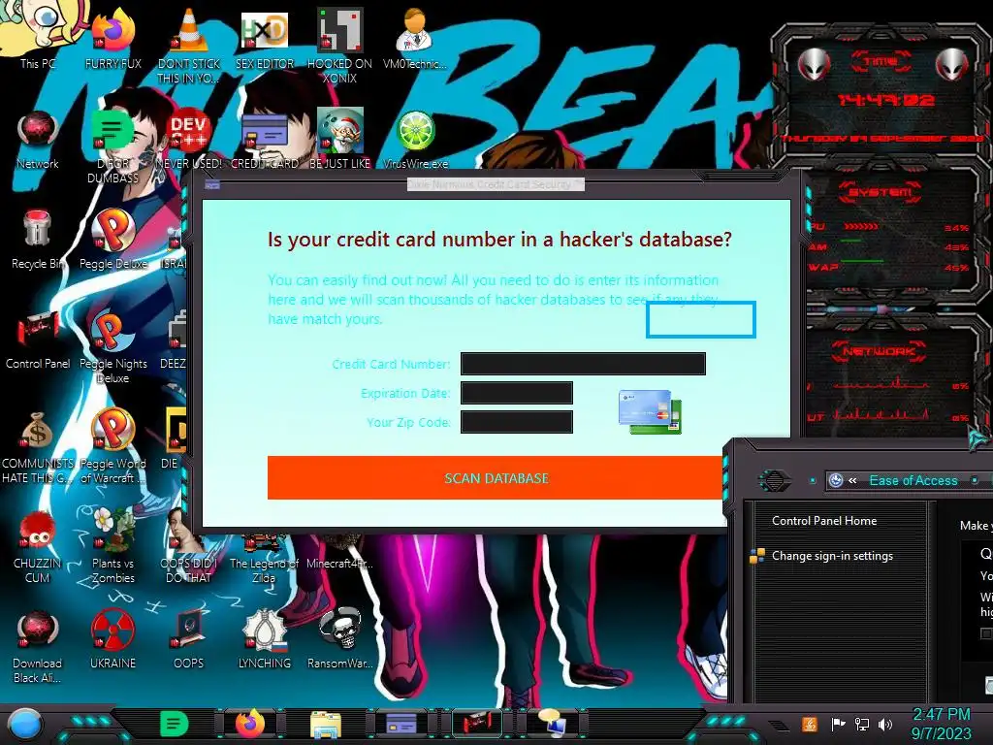The width and height of the screenshot is (993, 745).
Task: Click into the Credit Card Number field
Action: click(x=583, y=364)
